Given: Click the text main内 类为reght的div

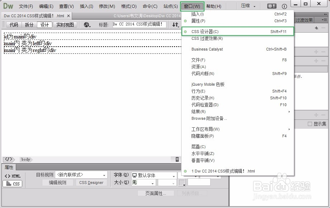Looking at the screenshot, I should (30, 50).
